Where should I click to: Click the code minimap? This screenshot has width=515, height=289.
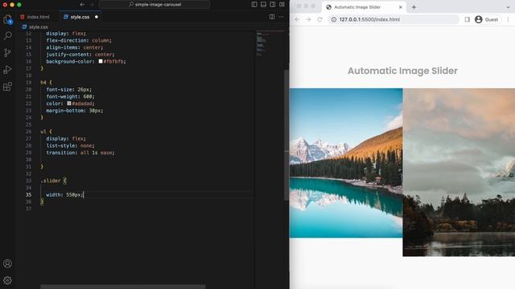click(270, 44)
